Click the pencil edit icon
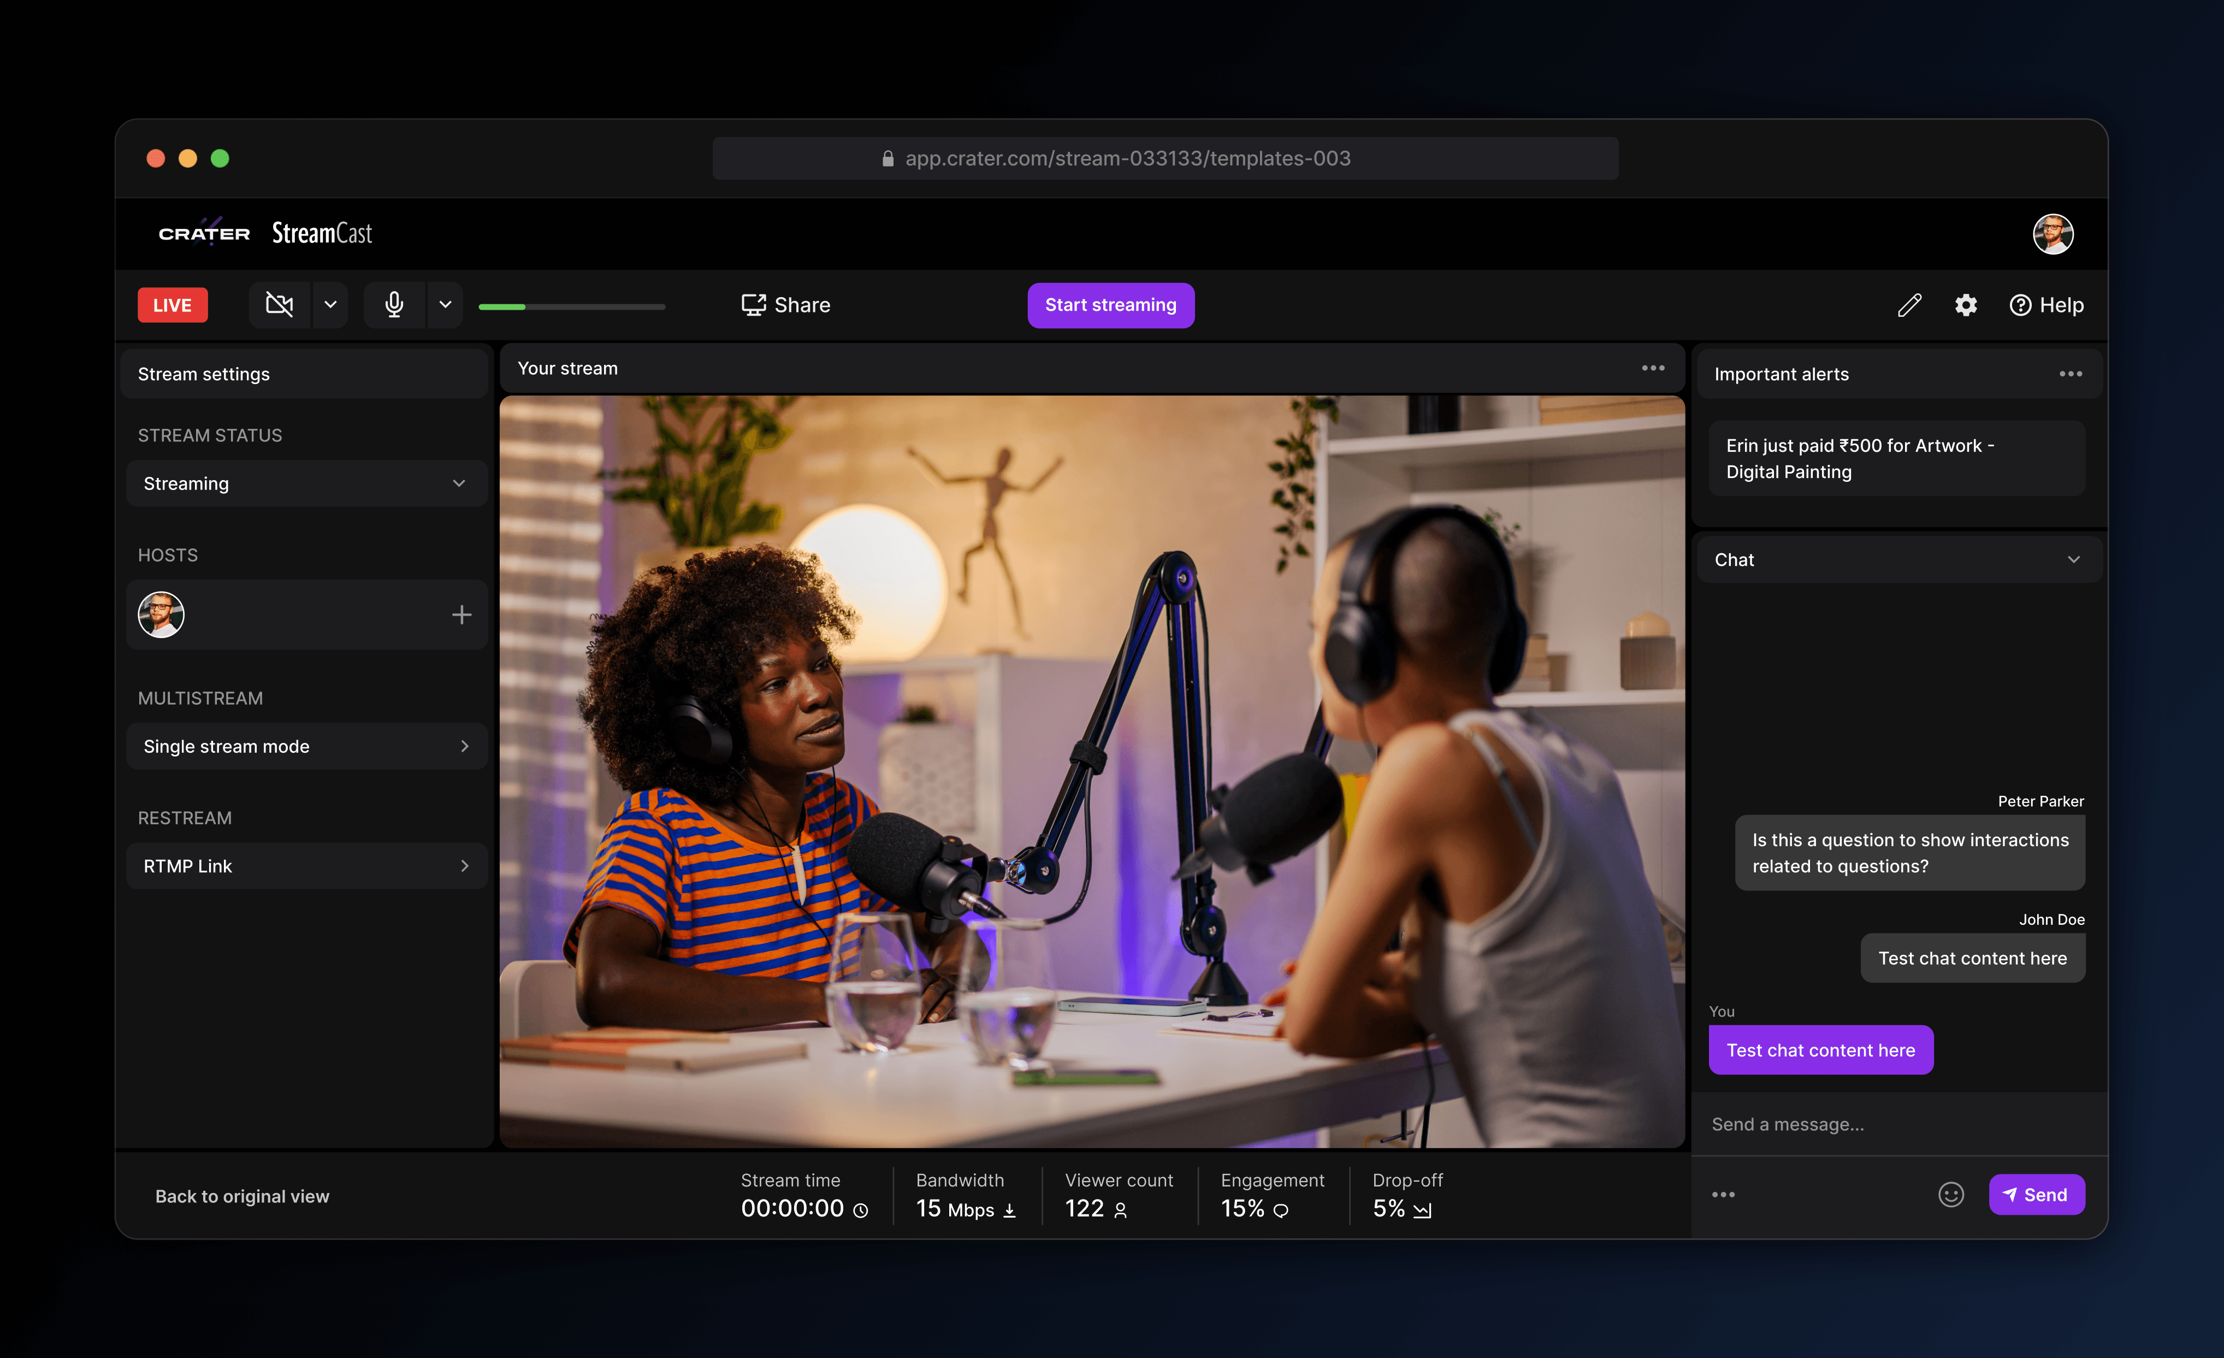The image size is (2224, 1358). point(1909,305)
